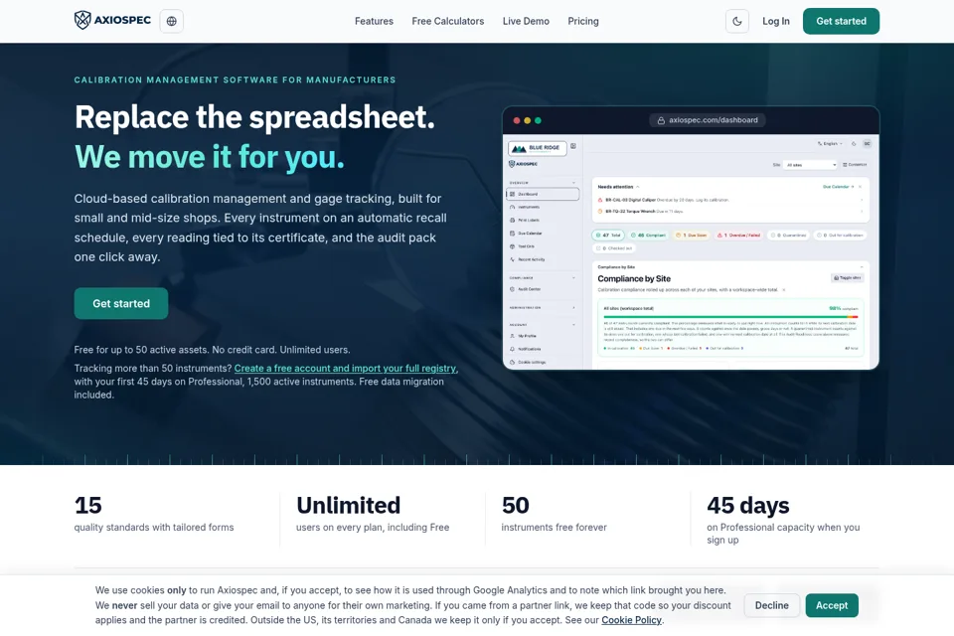Click the Customize button in preview
This screenshot has width=954, height=636.
coord(855,165)
